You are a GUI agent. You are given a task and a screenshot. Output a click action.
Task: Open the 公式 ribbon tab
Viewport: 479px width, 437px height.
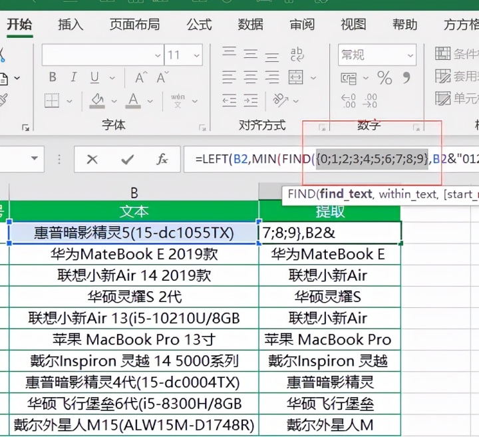tap(199, 25)
